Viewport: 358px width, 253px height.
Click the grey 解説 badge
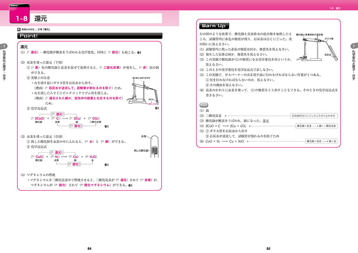point(204,105)
